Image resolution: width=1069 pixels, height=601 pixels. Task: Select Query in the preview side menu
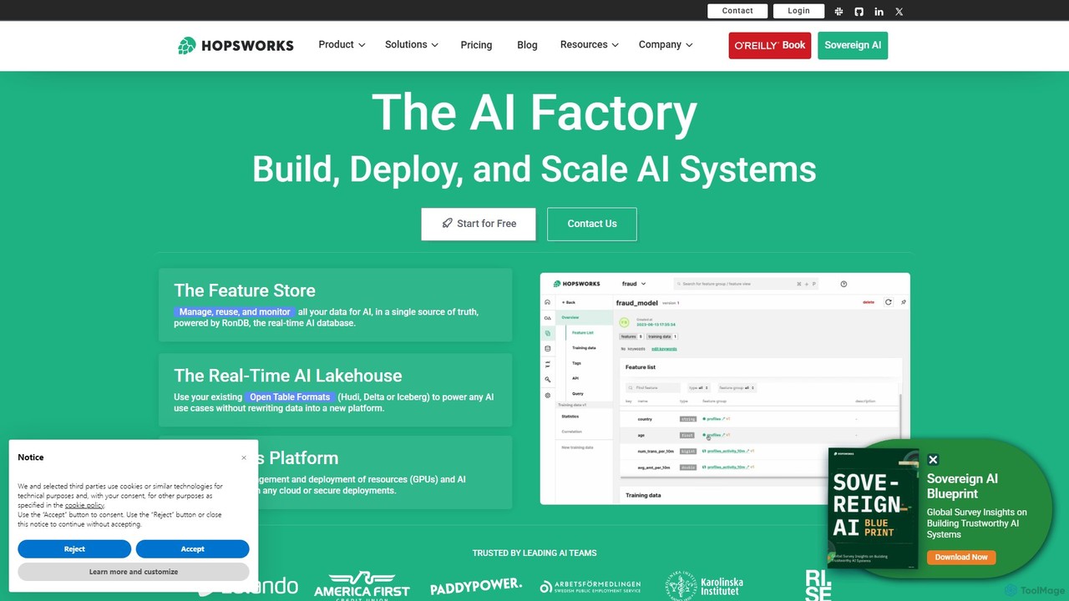click(x=578, y=393)
